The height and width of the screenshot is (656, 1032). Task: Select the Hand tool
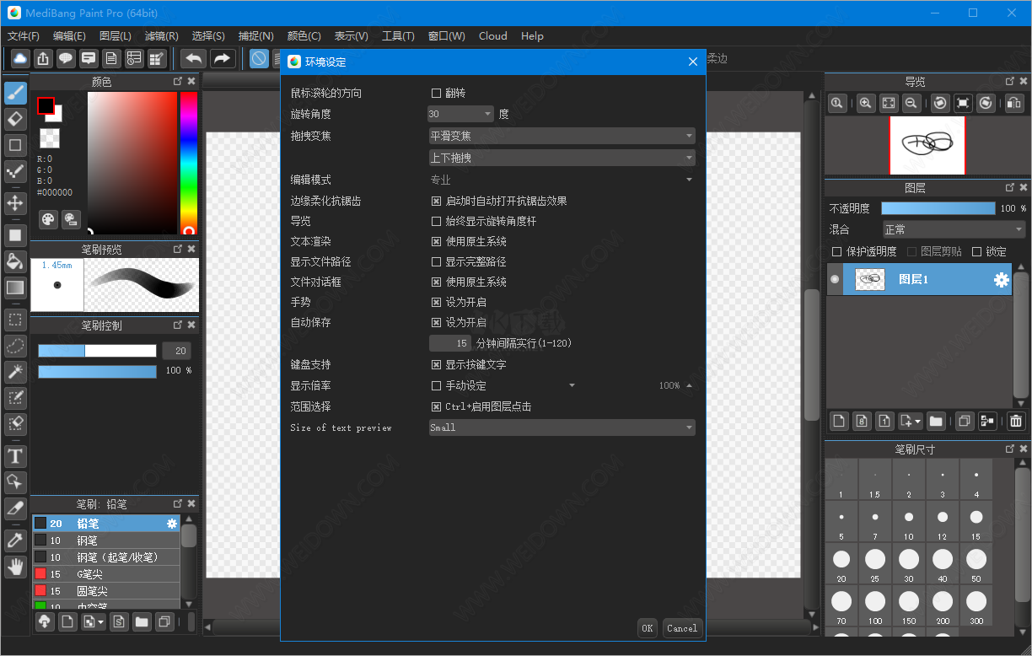pyautogui.click(x=14, y=567)
